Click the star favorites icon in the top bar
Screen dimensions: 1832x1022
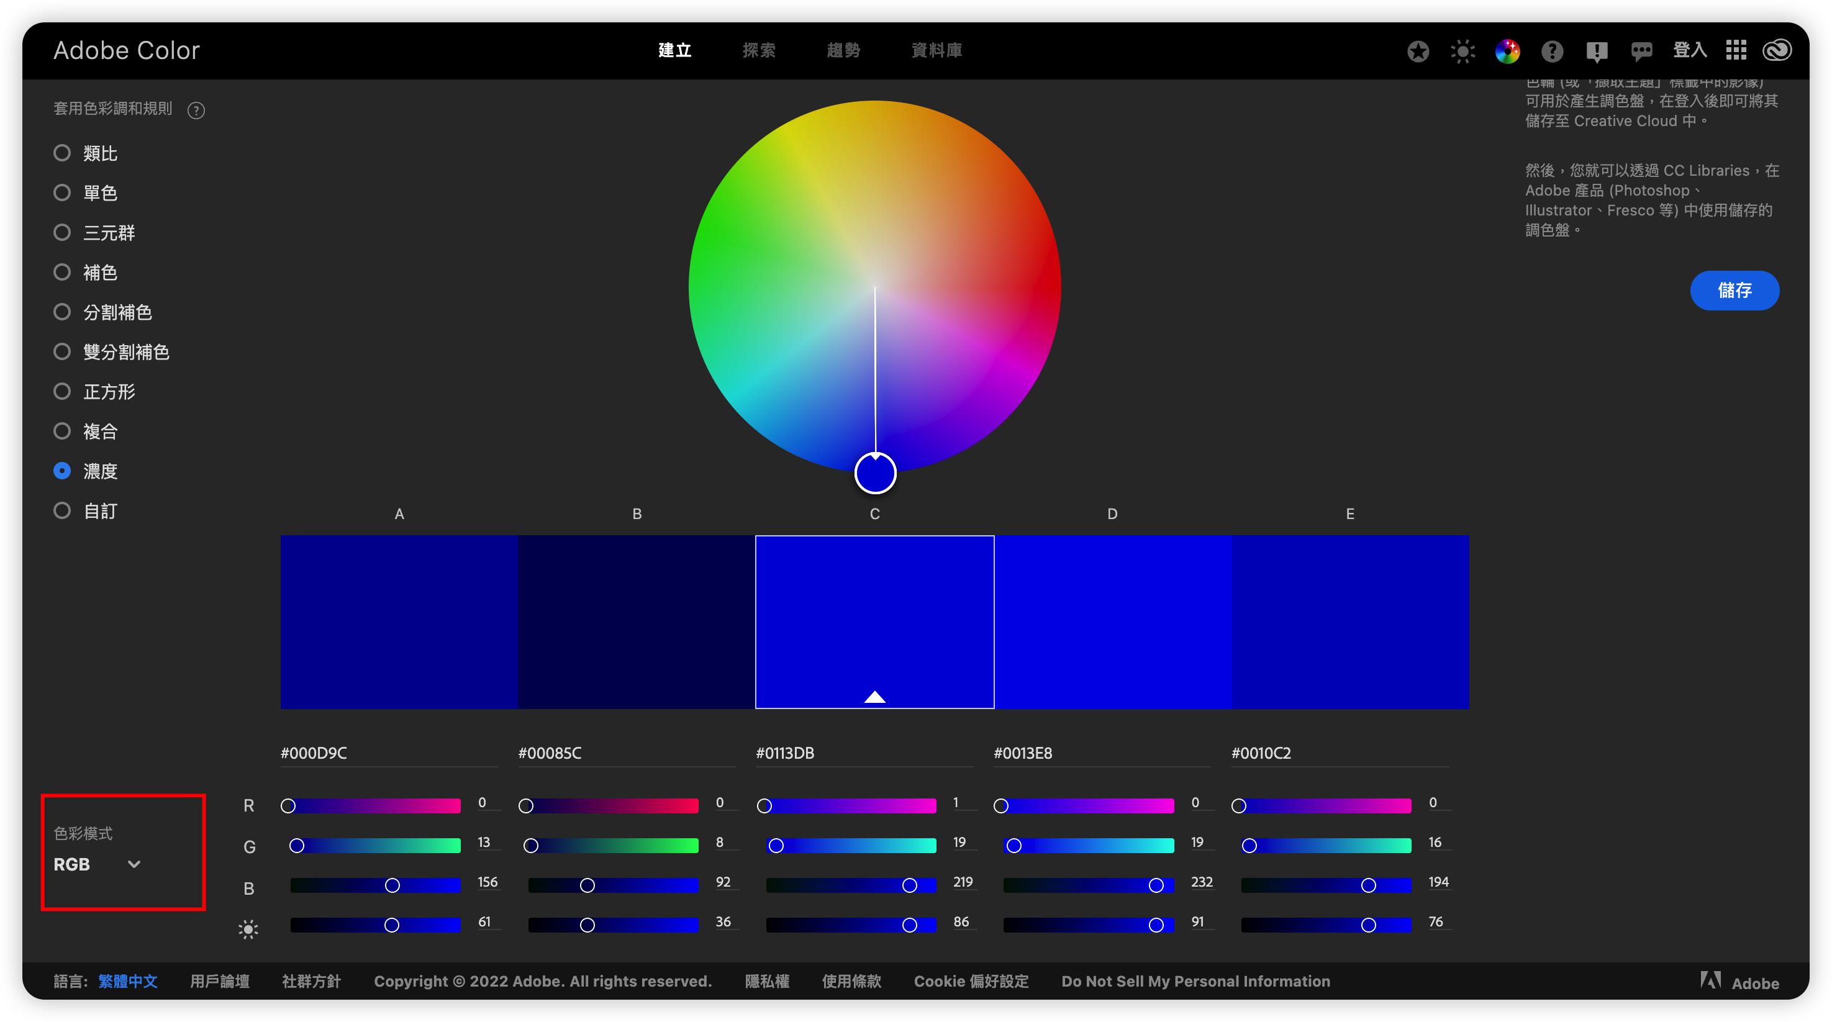[1419, 50]
